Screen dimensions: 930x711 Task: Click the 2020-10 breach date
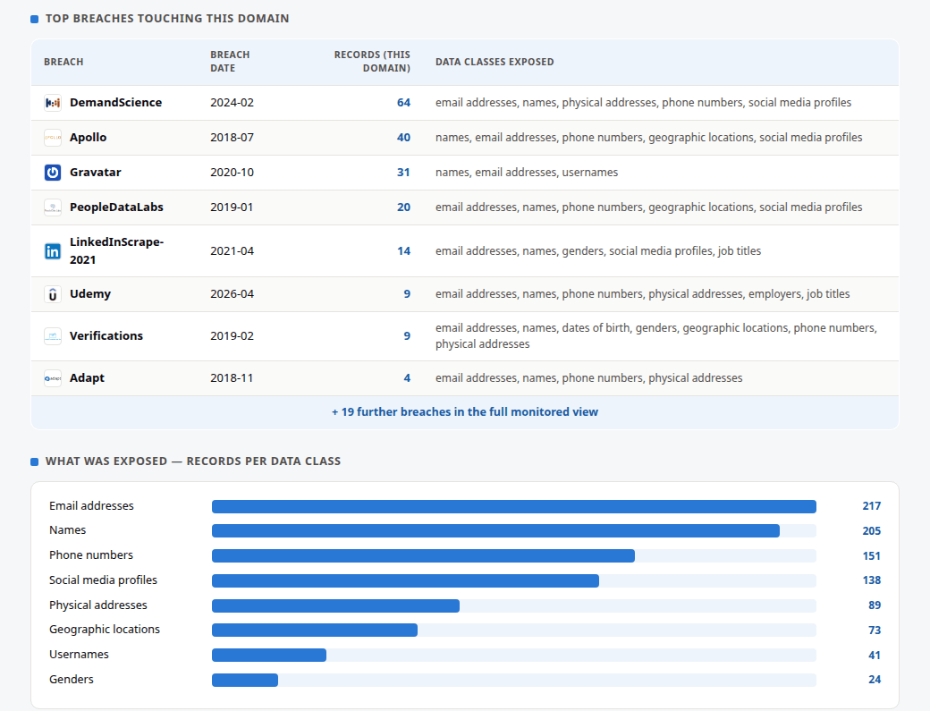[x=232, y=172]
